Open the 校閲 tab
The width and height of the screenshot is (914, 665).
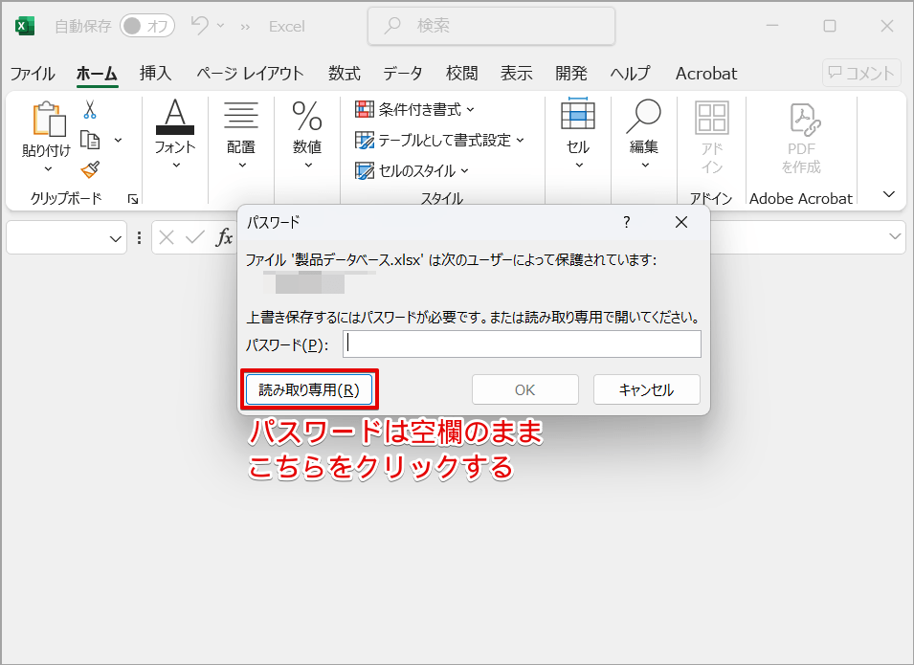point(461,74)
